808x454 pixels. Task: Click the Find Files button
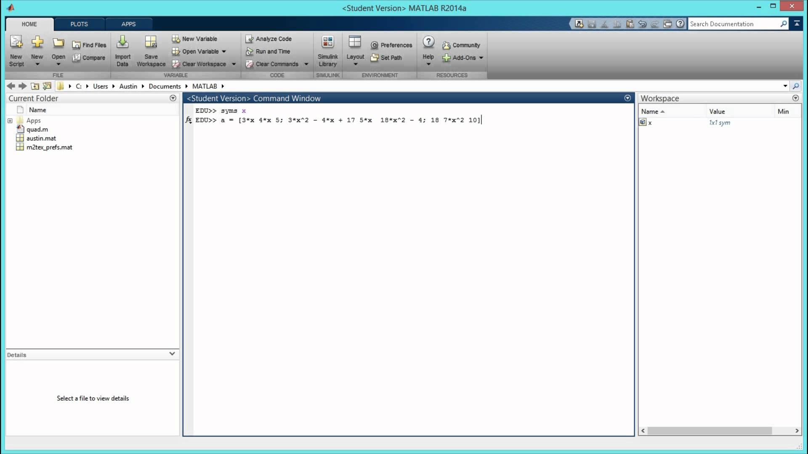89,45
